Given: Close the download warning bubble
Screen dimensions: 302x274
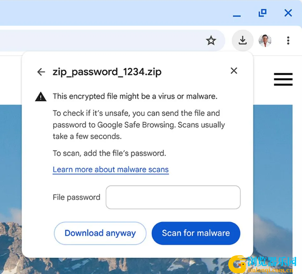Looking at the screenshot, I should pyautogui.click(x=234, y=71).
